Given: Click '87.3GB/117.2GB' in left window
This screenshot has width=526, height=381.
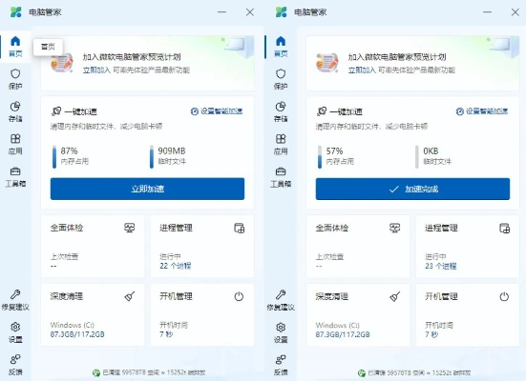Looking at the screenshot, I should 77,334.
